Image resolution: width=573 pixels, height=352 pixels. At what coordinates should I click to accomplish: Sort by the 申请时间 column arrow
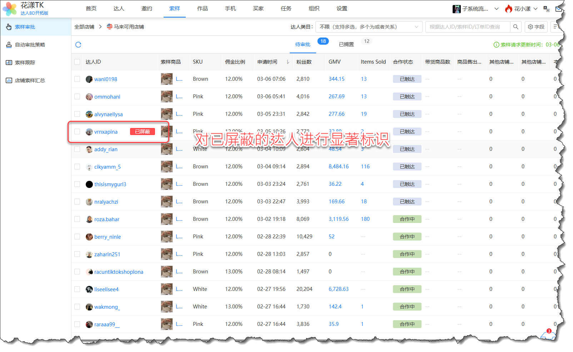(x=288, y=62)
